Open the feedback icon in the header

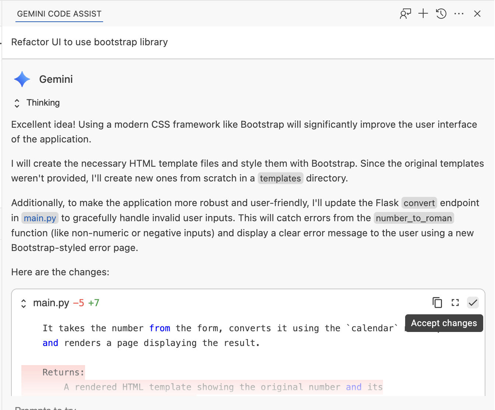pyautogui.click(x=405, y=14)
